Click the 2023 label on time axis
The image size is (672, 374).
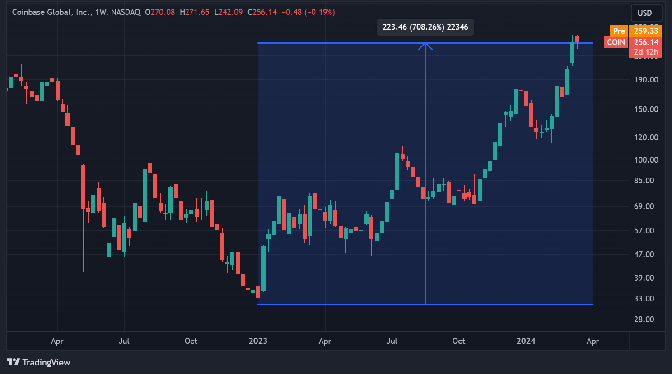point(258,341)
